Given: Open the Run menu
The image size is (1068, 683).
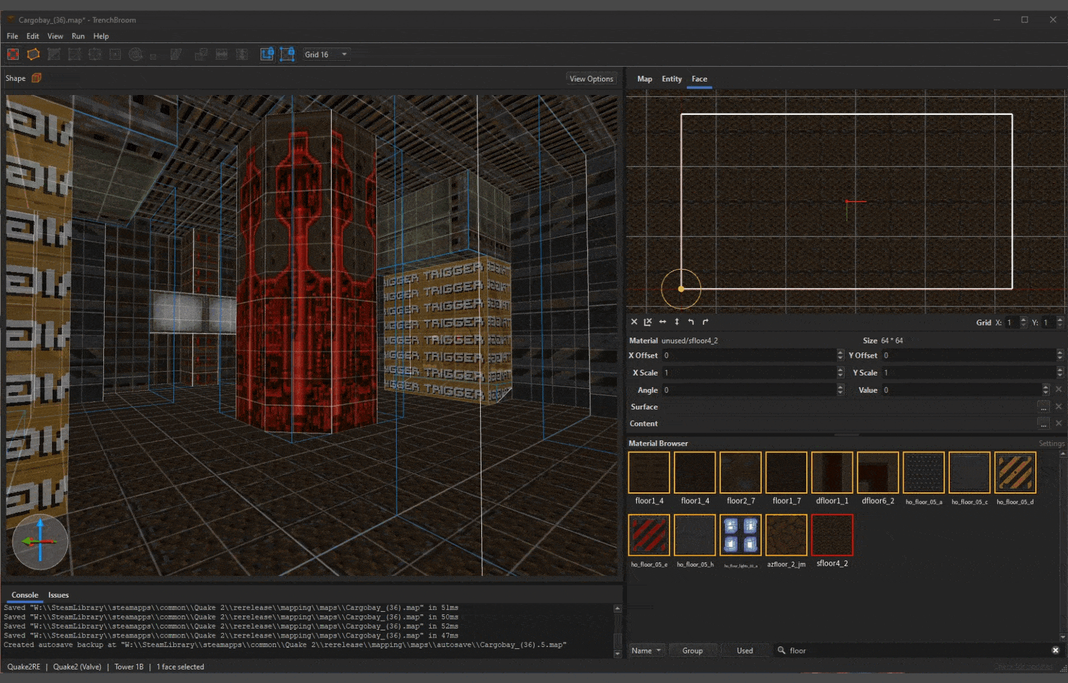Looking at the screenshot, I should [78, 37].
